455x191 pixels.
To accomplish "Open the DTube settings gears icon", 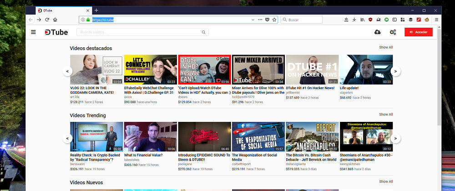I will click(x=393, y=32).
